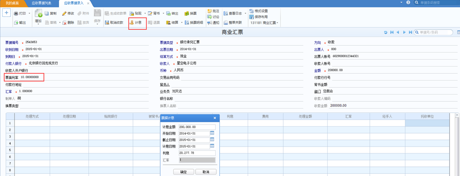Close the 应收票据录入 tab

coord(88,3)
